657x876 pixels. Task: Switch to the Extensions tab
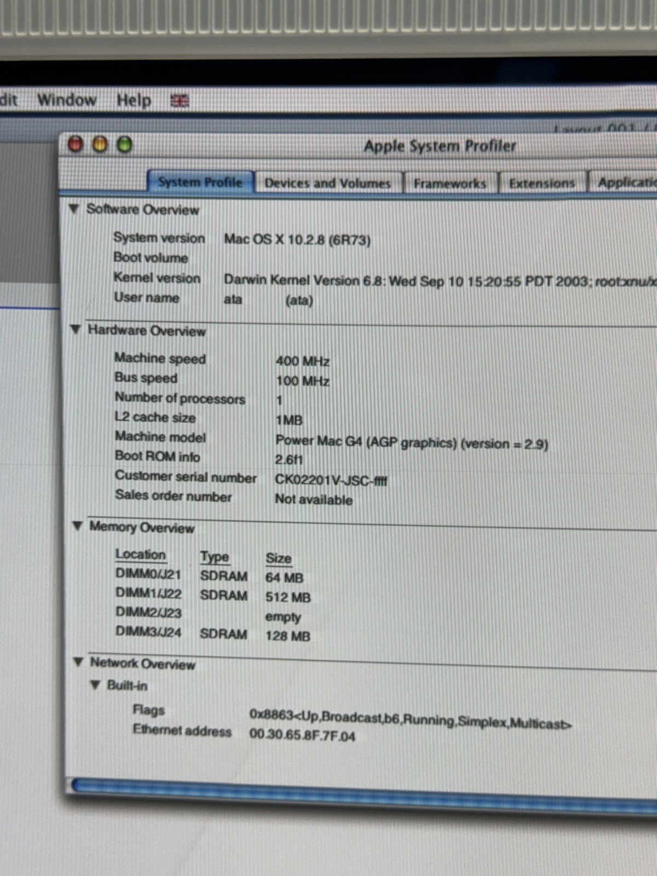542,183
